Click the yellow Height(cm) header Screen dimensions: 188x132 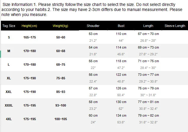click(29, 26)
